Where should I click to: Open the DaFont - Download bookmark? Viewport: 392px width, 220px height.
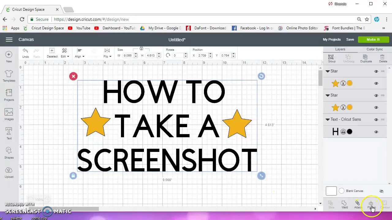[206, 28]
